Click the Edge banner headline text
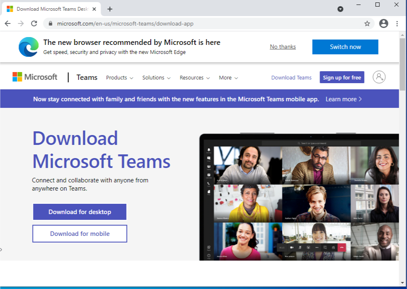Viewport: 407px width, 289px height. (x=132, y=42)
